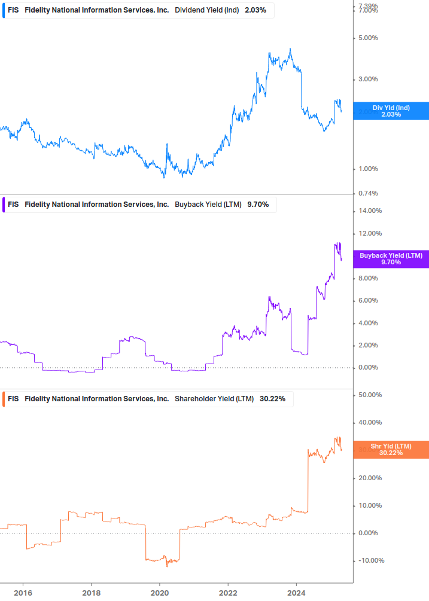Screen dimensions: 429x601
Task: Click the Dividend Yield (Ind) legend label
Action: click(206, 10)
